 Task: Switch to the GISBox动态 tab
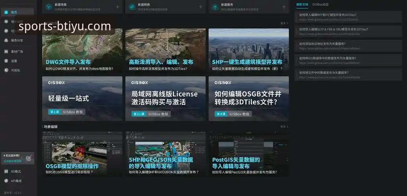320,4
